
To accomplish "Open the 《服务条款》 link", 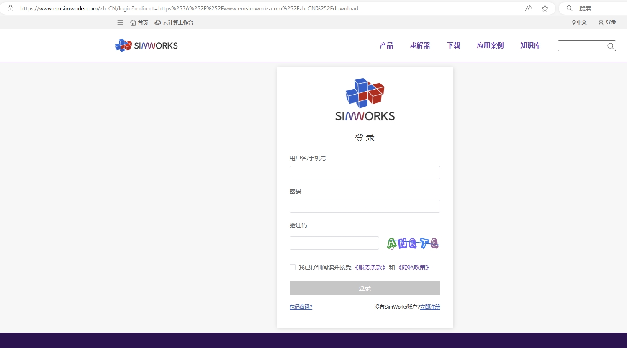I will [x=370, y=267].
